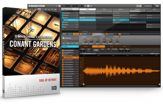
Task: Switch to the MASTER tab
Action: click(64, 34)
